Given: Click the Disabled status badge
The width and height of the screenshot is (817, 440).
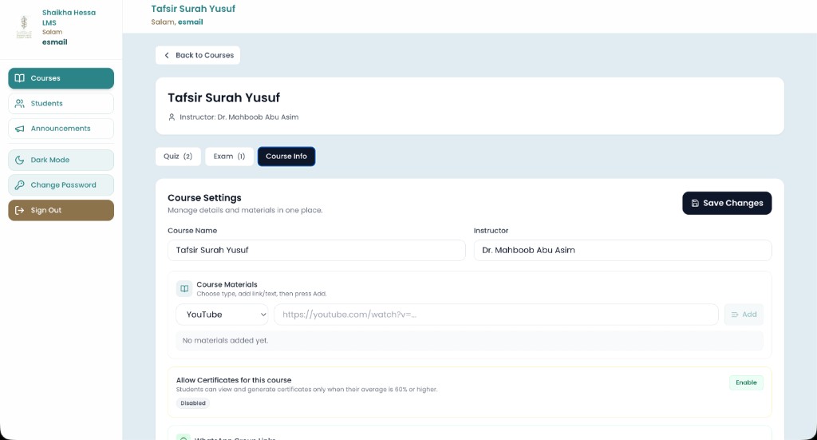Looking at the screenshot, I should coord(193,403).
